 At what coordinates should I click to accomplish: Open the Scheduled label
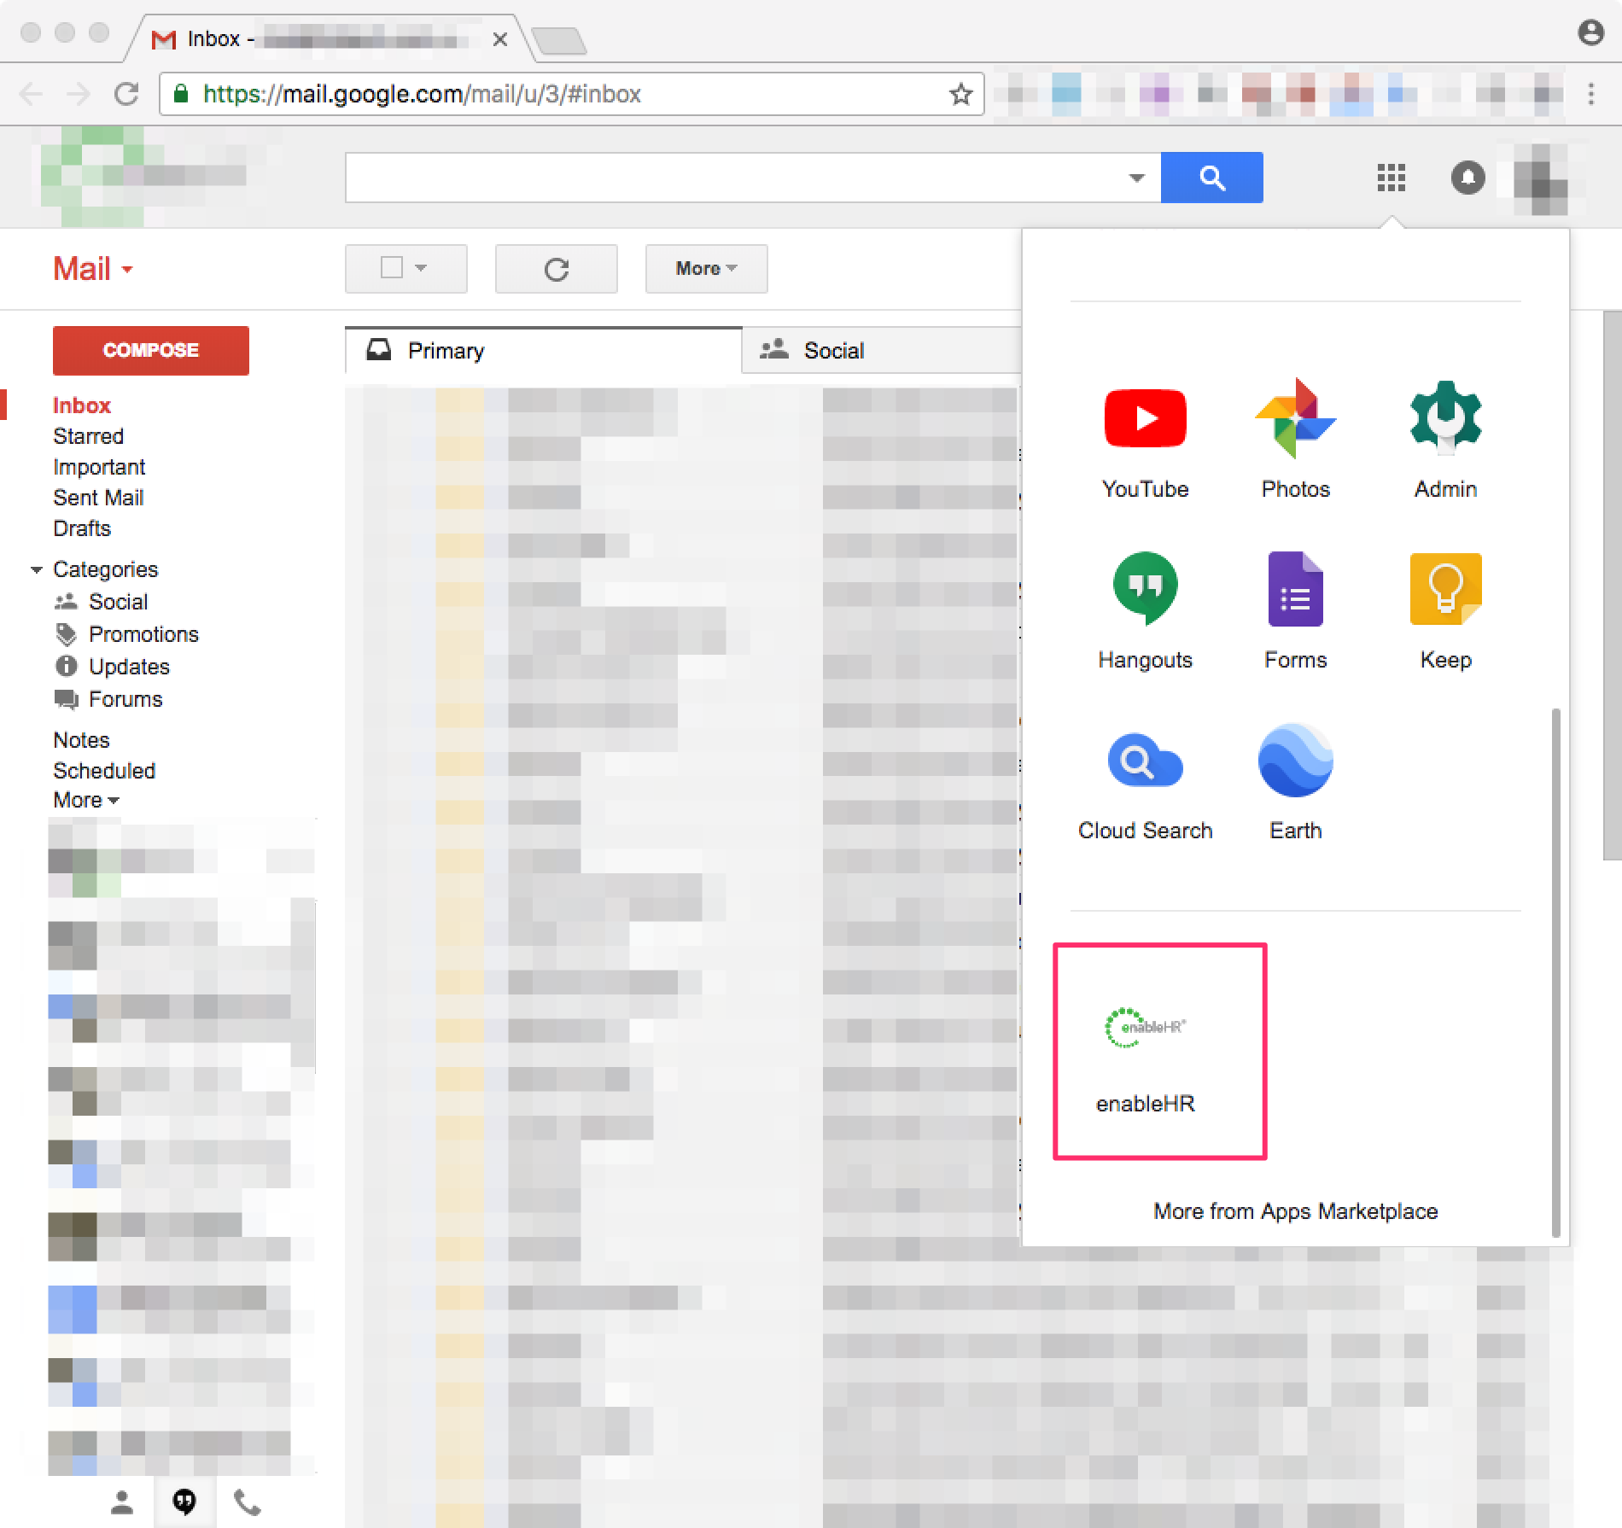point(104,771)
